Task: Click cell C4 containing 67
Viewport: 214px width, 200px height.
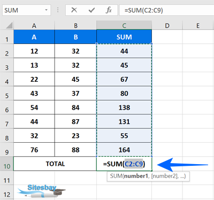Action: [124, 79]
